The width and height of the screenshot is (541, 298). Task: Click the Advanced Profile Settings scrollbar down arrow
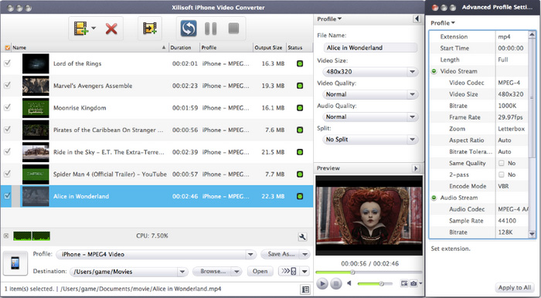click(x=532, y=234)
